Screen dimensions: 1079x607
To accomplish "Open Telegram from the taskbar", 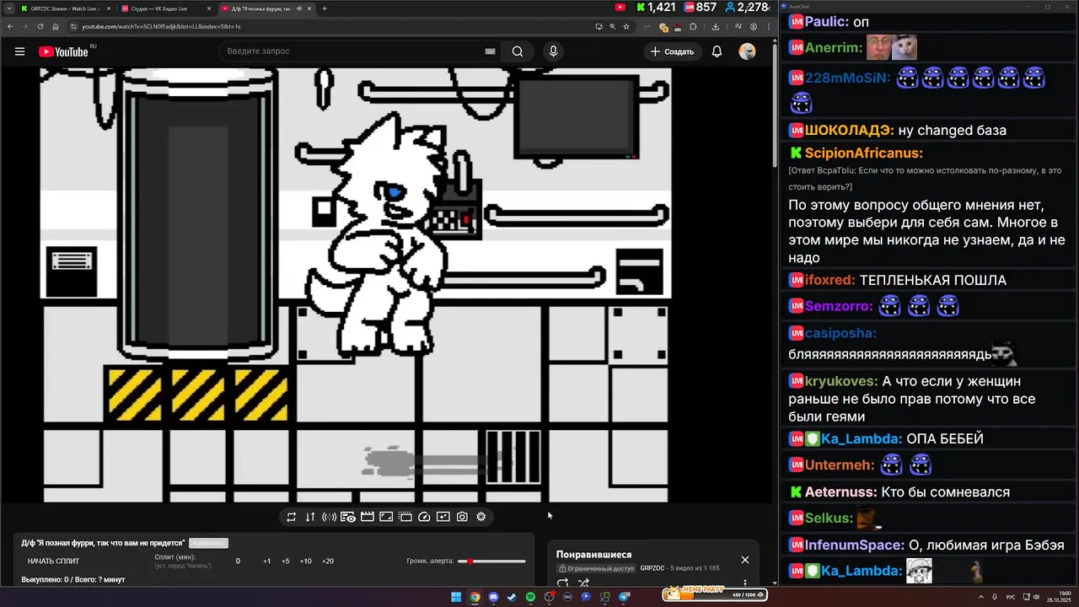I will [625, 597].
